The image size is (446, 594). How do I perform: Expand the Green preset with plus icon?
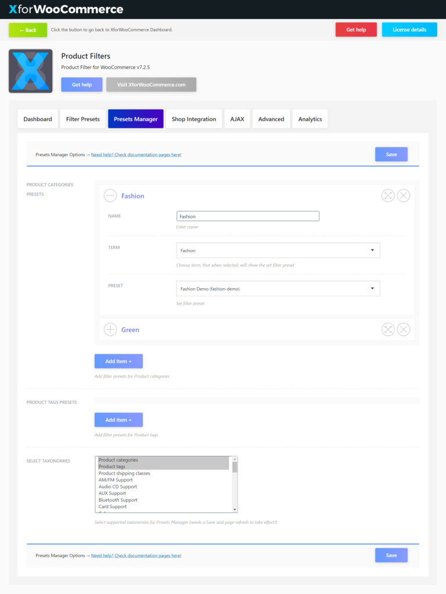click(x=110, y=329)
